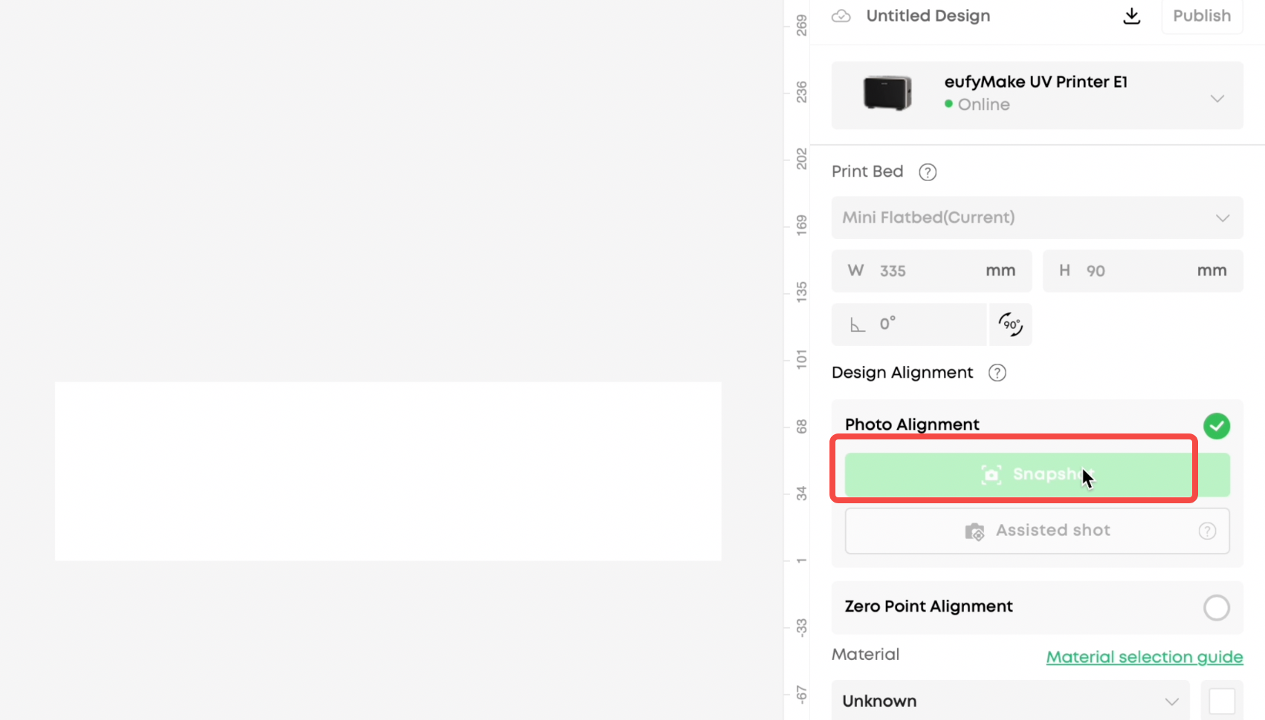Click the download icon in header
Image resolution: width=1265 pixels, height=720 pixels.
click(x=1131, y=16)
